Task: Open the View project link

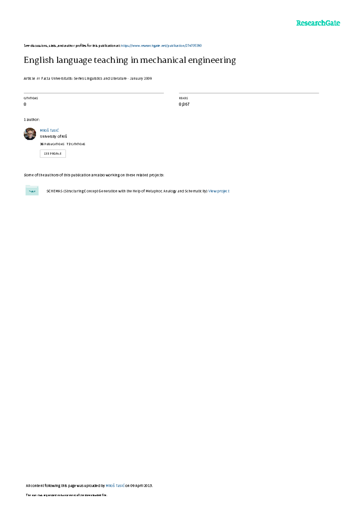Action: pyautogui.click(x=219, y=191)
